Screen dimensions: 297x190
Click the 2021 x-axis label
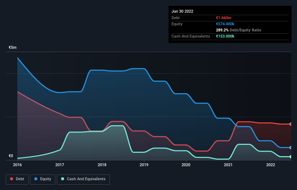(228, 165)
